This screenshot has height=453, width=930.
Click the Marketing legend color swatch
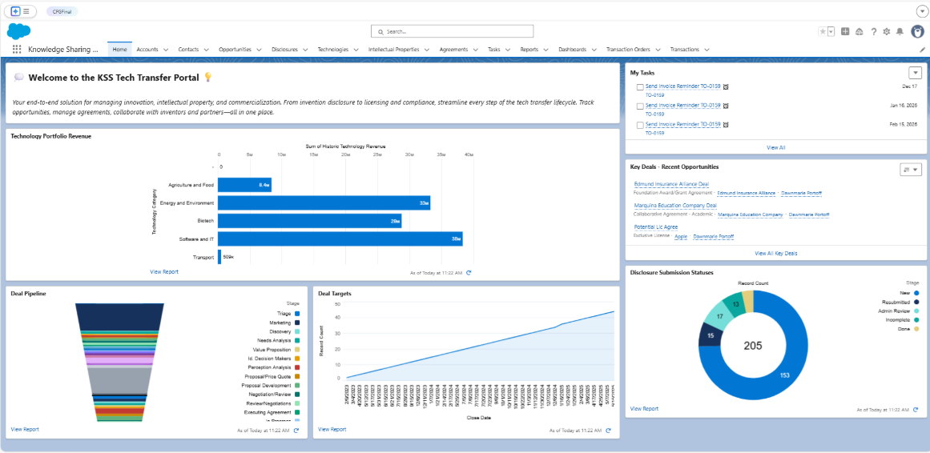click(x=297, y=323)
